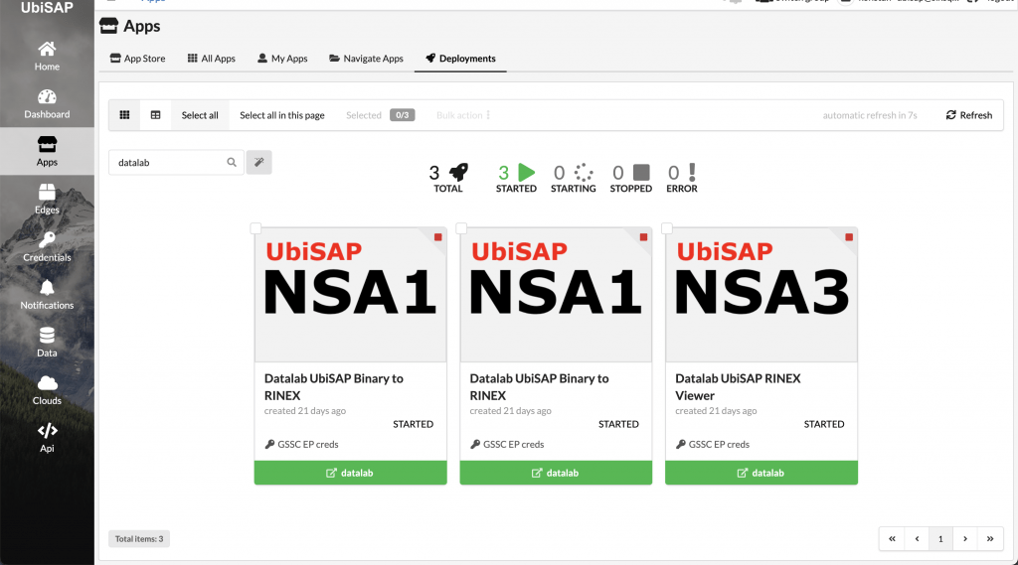Open datalab link of second Binary to RINEX
Viewport: 1018px width, 565px height.
(556, 473)
